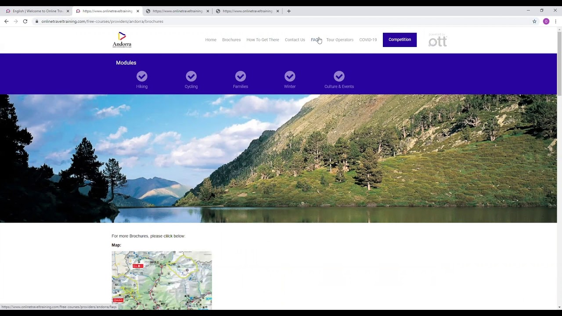Close the second onlinetraveltraining tab
Viewport: 562px width, 316px height.
[137, 11]
